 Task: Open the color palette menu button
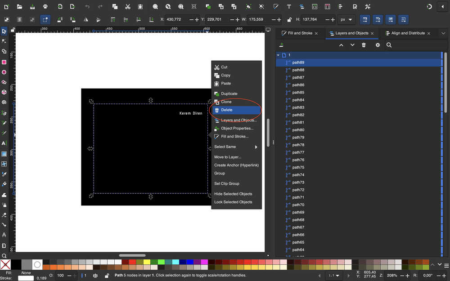[x=446, y=265]
